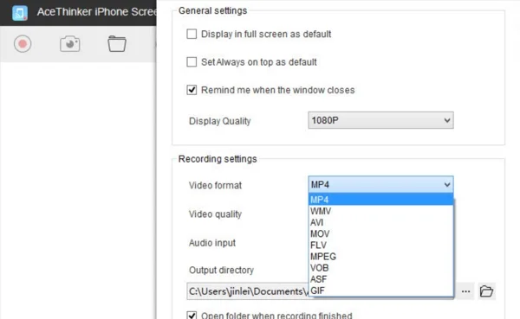Enable Display in full screen as default
Screen dimensions: 520x319
point(192,34)
